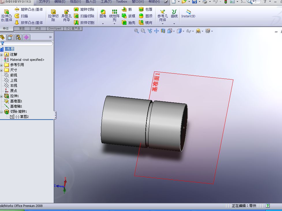Image resolution: width=282 pixels, height=211 pixels.
Task: Click the Zoom to Fit view icon
Action: pyautogui.click(x=136, y=31)
